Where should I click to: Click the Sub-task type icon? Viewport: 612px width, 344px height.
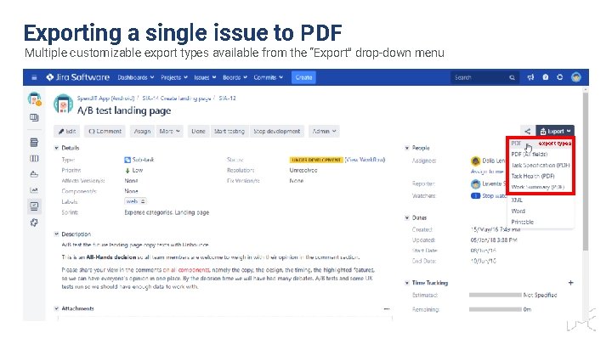(127, 160)
